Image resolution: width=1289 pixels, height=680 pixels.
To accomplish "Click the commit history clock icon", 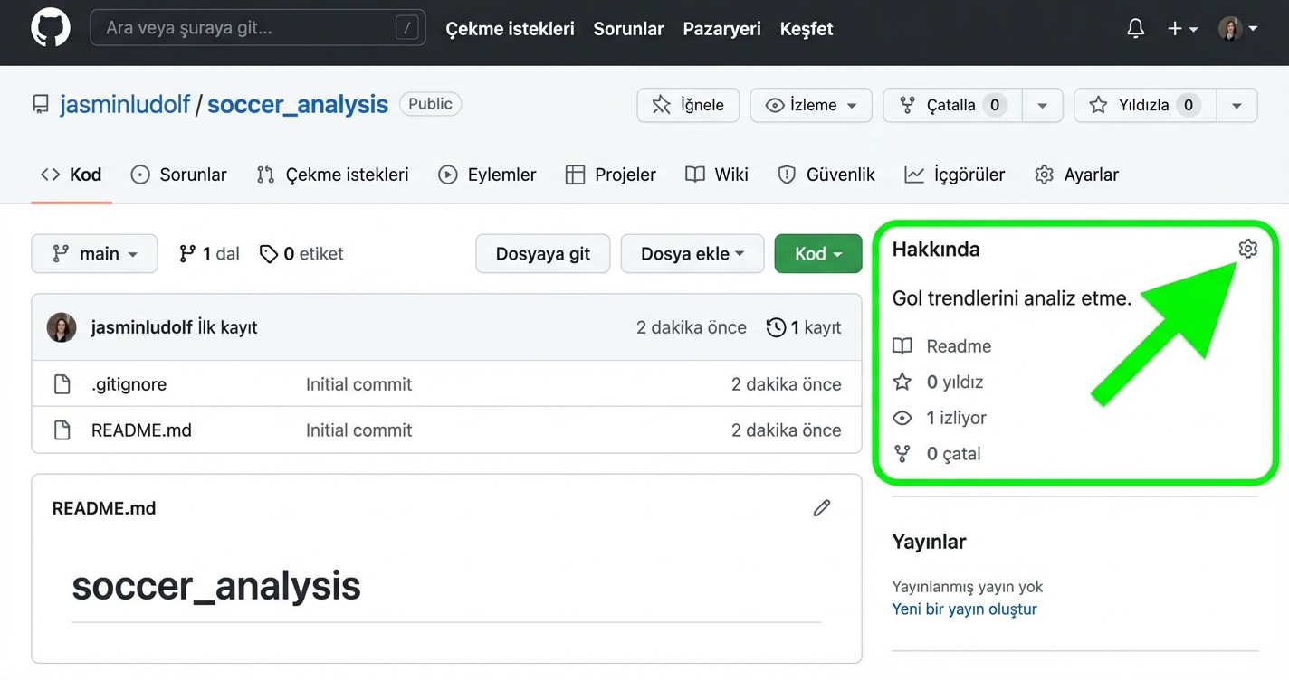I will (x=776, y=327).
